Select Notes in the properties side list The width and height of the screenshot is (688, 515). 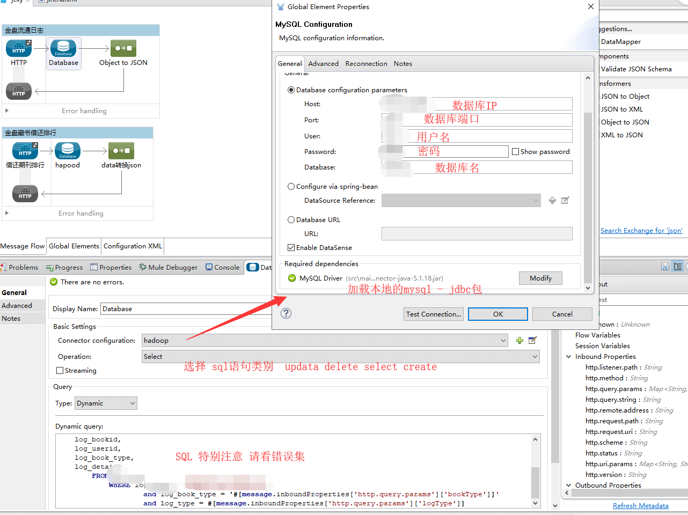[23, 319]
